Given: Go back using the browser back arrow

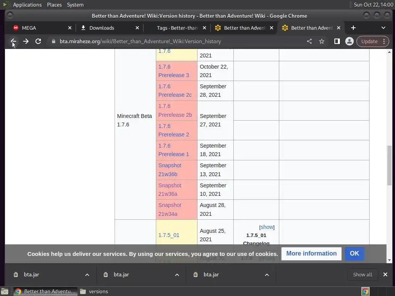Looking at the screenshot, I should (x=14, y=41).
